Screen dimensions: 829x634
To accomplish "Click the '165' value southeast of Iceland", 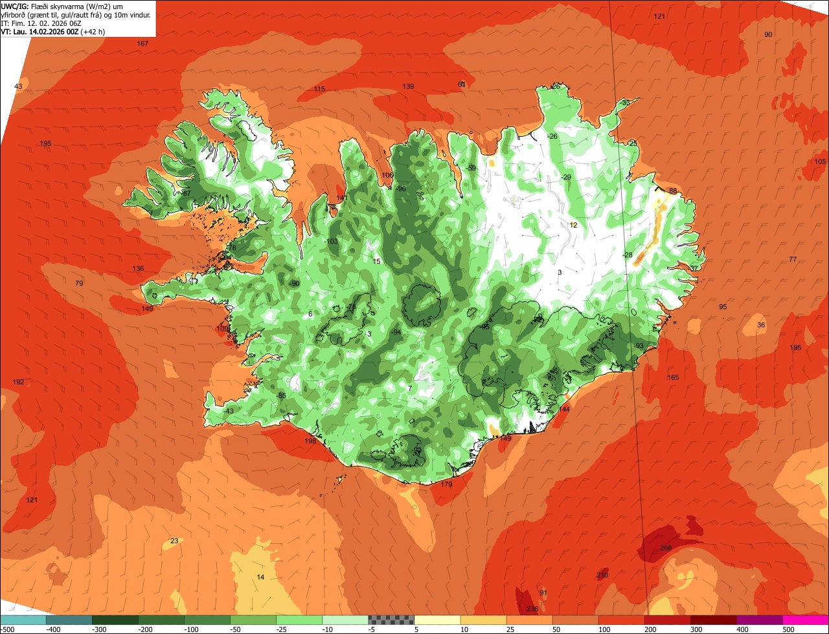I will click(x=673, y=377).
